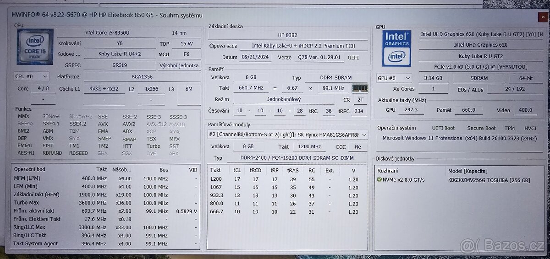Click the ECC value Ne
This screenshot has width=550, height=259.
point(357,147)
